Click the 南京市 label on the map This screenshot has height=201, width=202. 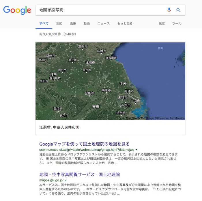coord(106,90)
